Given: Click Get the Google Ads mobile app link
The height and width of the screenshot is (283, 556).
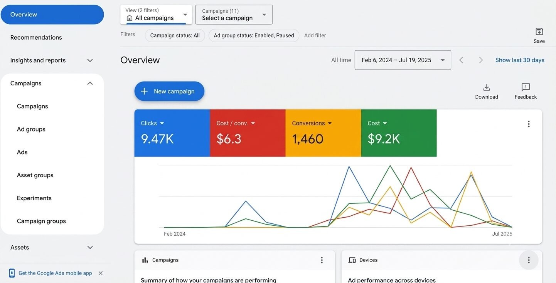Looking at the screenshot, I should coord(55,273).
